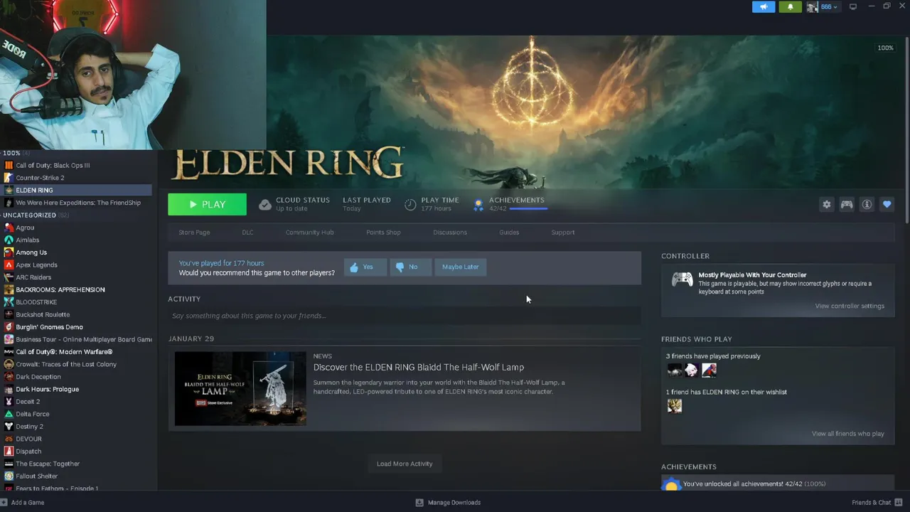
Task: Click Burglin' Gnomes Demo icon
Action: 9,327
